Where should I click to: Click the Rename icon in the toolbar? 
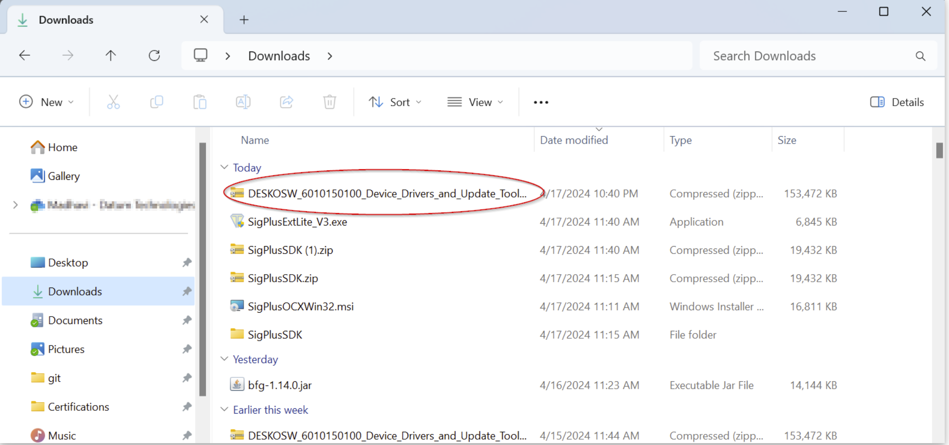[243, 101]
